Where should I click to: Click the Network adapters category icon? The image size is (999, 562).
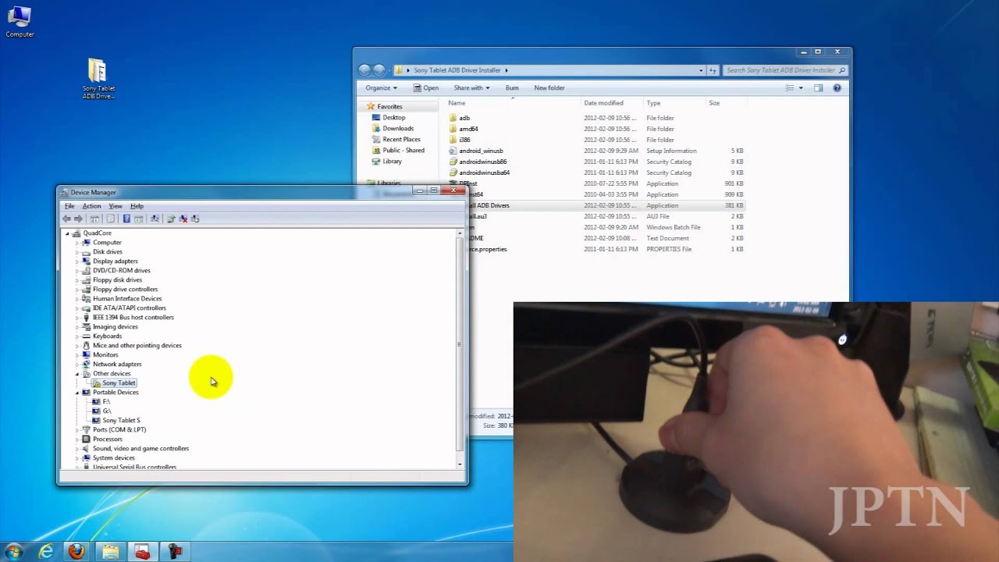(87, 365)
